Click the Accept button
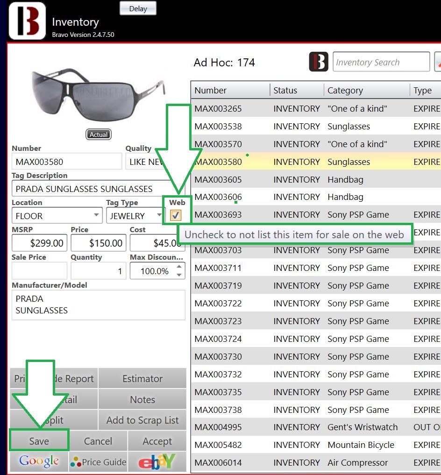Viewport: 441px width, 475px height. tap(157, 441)
